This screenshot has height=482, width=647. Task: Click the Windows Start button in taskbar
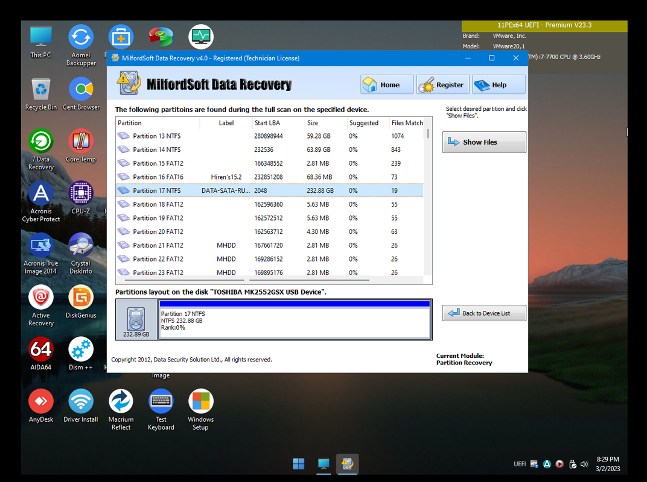tap(299, 464)
